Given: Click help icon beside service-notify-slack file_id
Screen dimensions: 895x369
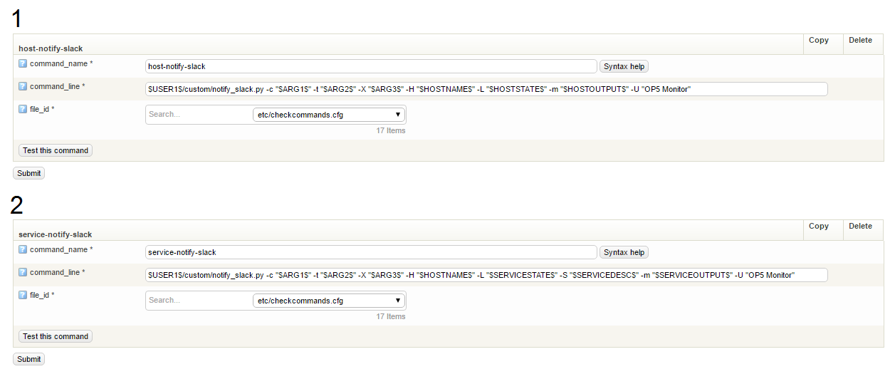Looking at the screenshot, I should (23, 295).
